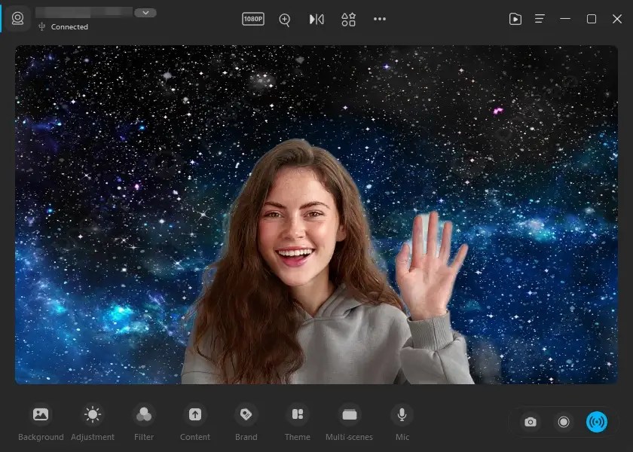Select the 1080P resolution button

click(x=252, y=19)
